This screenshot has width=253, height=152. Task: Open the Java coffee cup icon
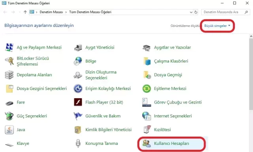[x=9, y=130]
